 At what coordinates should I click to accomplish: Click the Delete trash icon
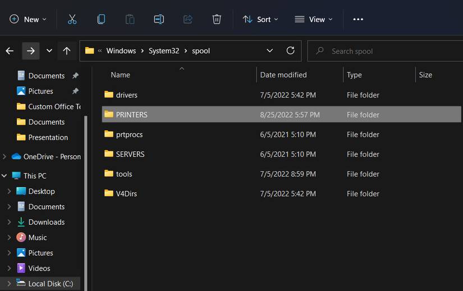[x=217, y=19]
